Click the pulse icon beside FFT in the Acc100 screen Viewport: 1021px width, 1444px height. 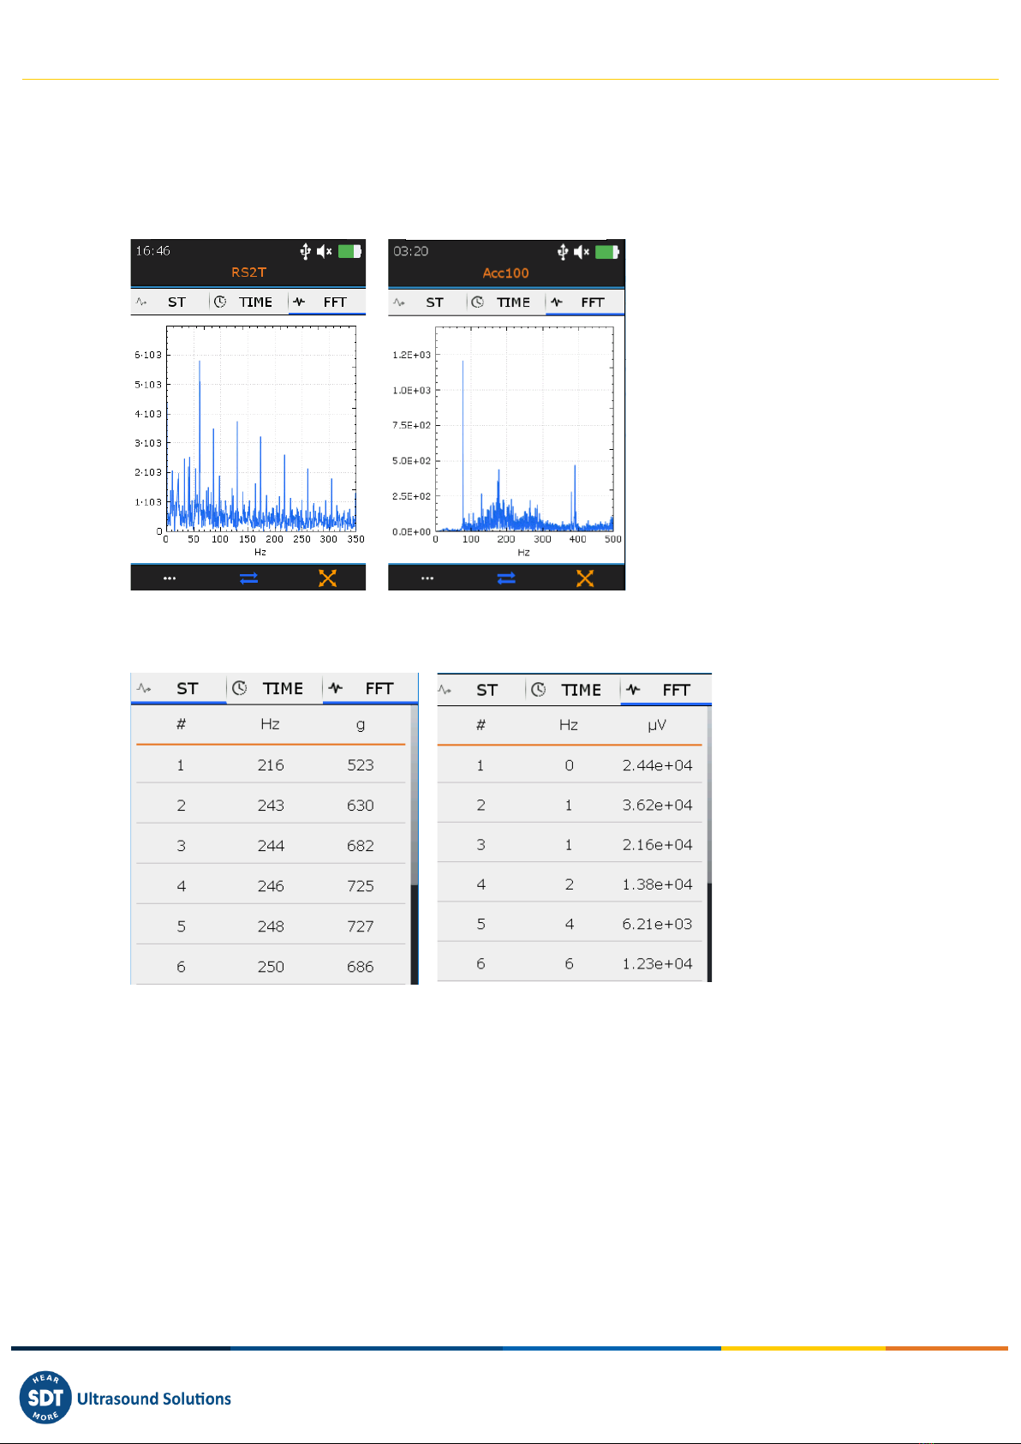[557, 302]
